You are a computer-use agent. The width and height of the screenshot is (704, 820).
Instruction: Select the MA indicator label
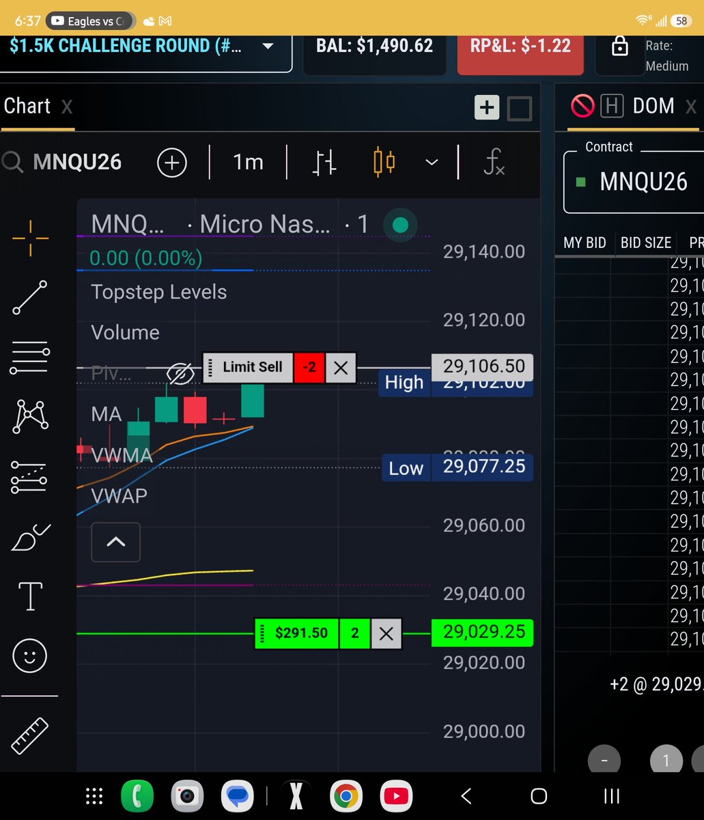point(107,414)
